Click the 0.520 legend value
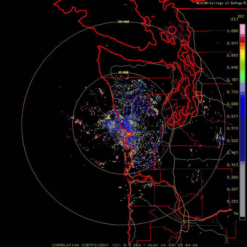This screenshot has width=247, height=247. click(x=232, y=141)
